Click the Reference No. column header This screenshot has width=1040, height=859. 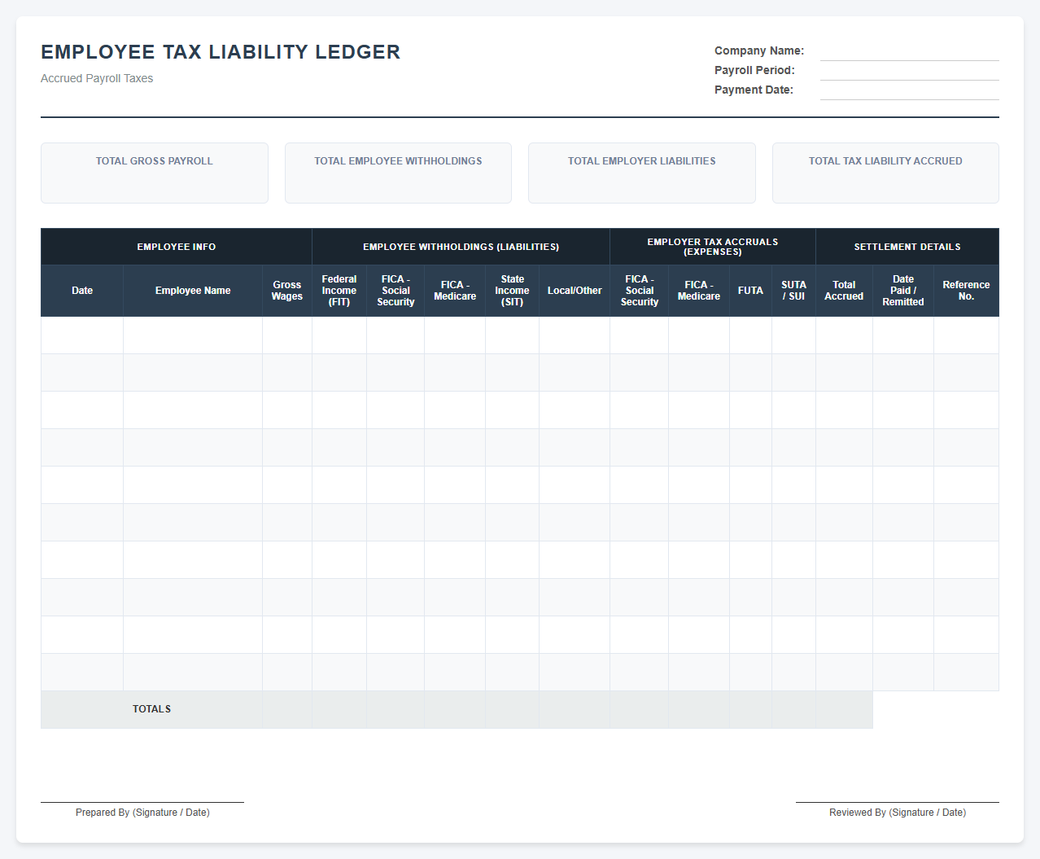966,291
